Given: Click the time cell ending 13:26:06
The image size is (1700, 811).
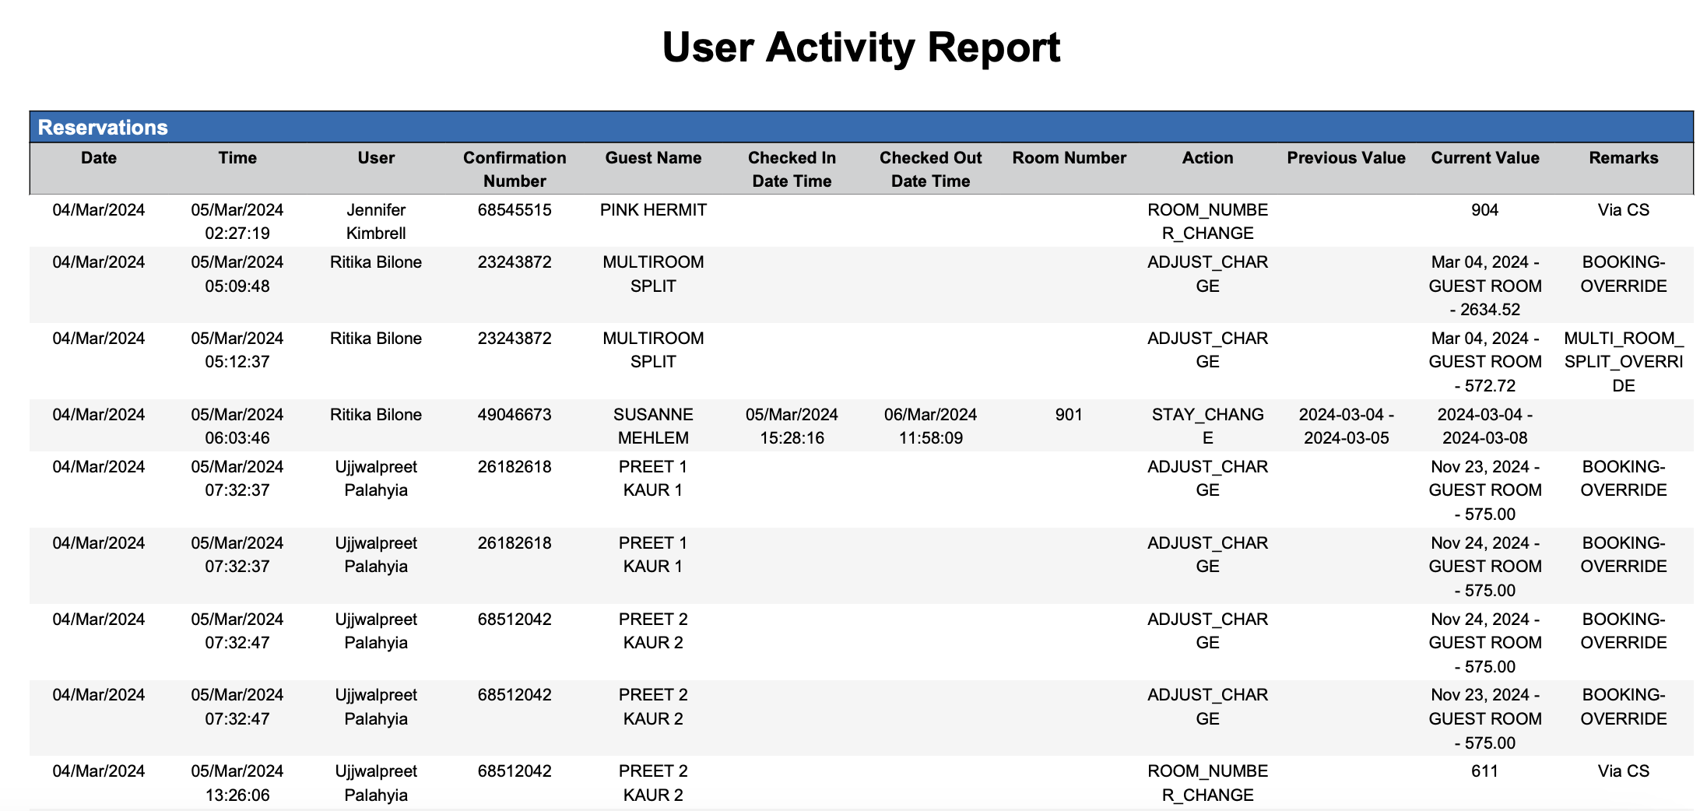Looking at the screenshot, I should click(x=237, y=782).
